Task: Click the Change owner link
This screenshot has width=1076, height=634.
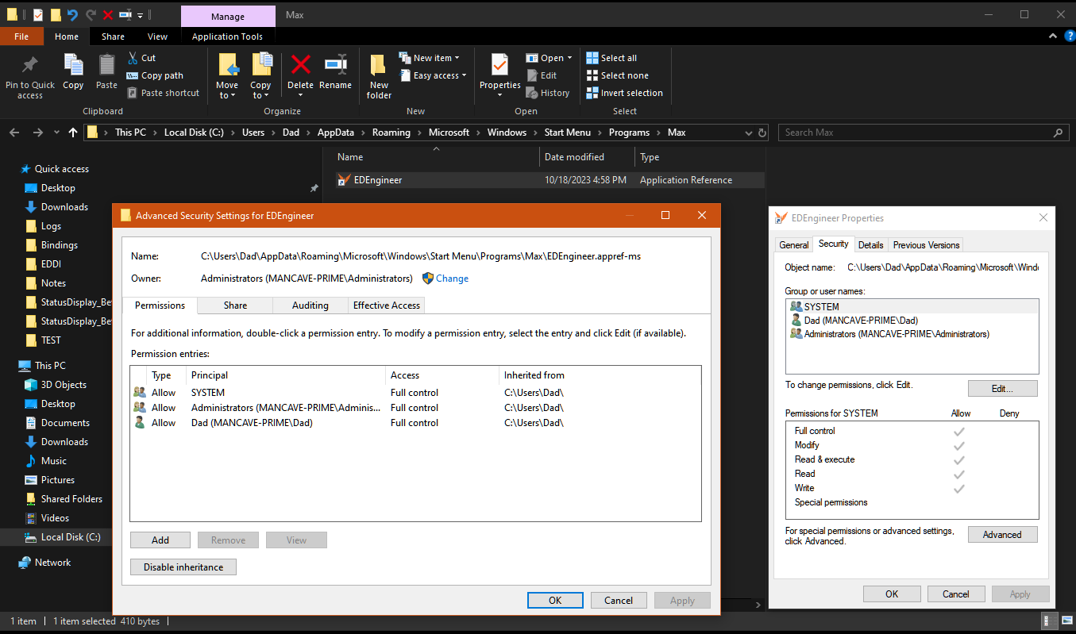Action: (x=452, y=279)
